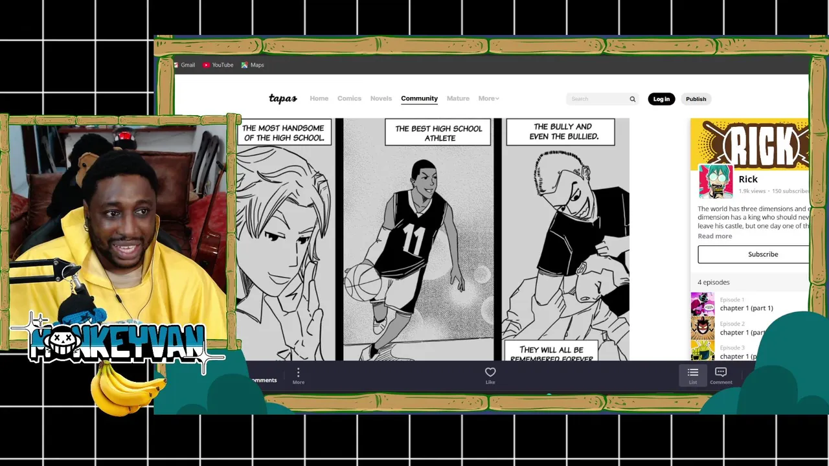Click the search magnifier icon
This screenshot has width=829, height=466.
point(633,99)
